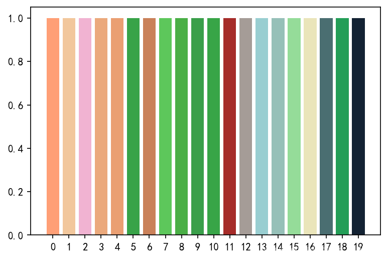Click the x-axis tick label 12
Viewport: 388px width, 259px height.
[x=246, y=247]
